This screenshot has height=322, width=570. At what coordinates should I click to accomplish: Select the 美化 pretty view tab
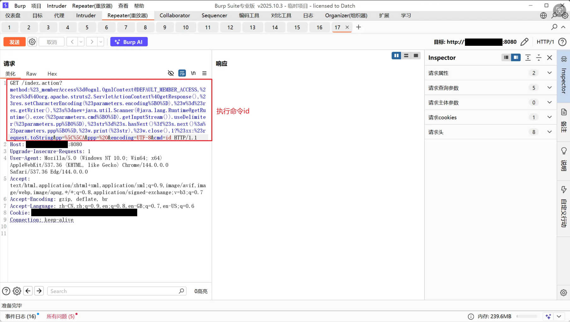click(10, 74)
